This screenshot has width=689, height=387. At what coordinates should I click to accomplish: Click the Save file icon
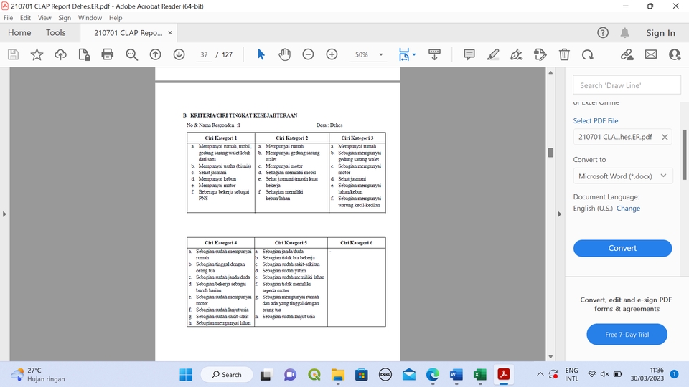13,54
